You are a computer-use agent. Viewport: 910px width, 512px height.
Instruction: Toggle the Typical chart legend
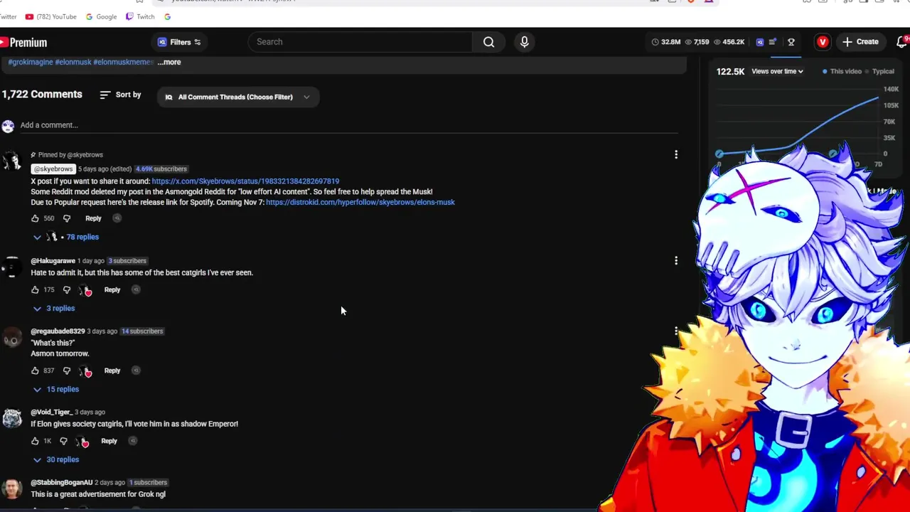coord(879,71)
